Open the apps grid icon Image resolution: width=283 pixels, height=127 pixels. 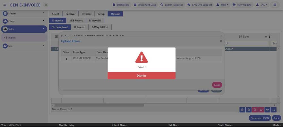(x=275, y=5)
